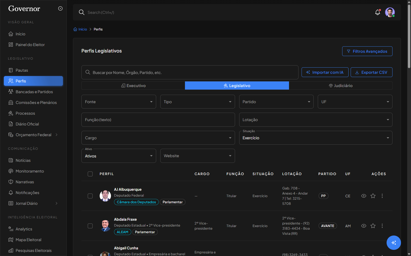This screenshot has width=411, height=256.
Task: Click the Buscar por Nome search field
Action: pos(190,72)
